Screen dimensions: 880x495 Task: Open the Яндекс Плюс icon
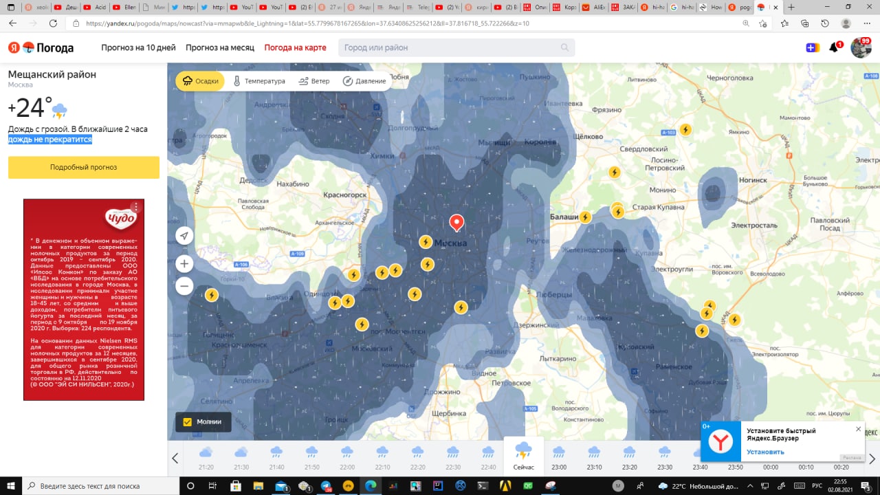(813, 47)
